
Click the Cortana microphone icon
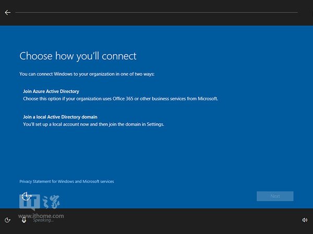[x=24, y=220]
